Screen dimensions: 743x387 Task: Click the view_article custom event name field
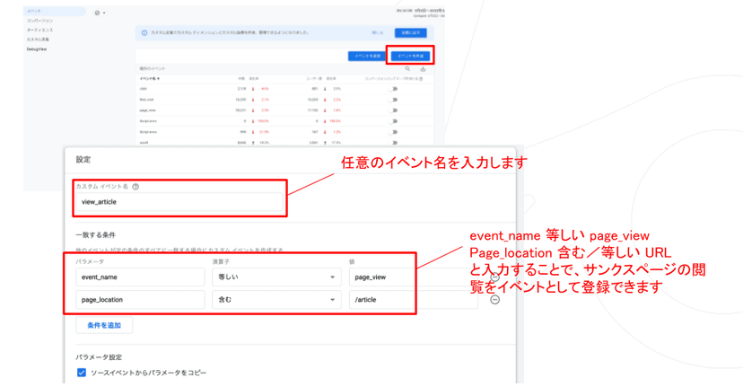pos(179,201)
